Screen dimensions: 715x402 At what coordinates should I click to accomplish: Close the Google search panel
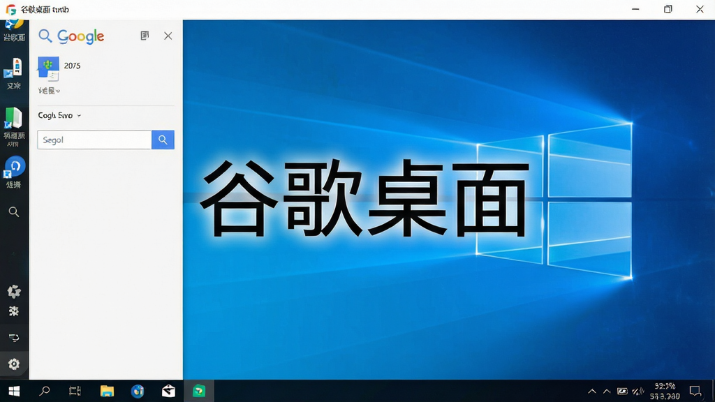pyautogui.click(x=168, y=36)
